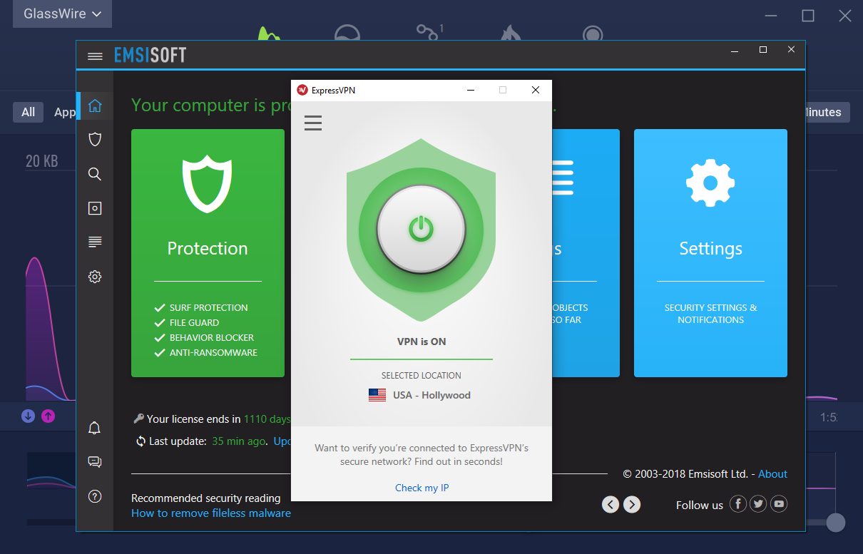Click the blue download arrow in GlassWire

pyautogui.click(x=29, y=416)
